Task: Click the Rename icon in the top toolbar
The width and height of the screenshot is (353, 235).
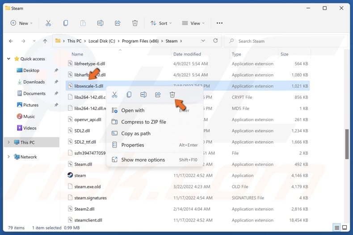Action: tap(100, 23)
